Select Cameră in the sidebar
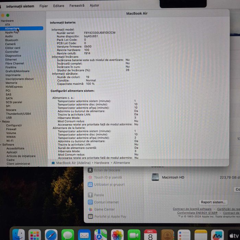This screenshot has height=240, width=240. [10, 44]
